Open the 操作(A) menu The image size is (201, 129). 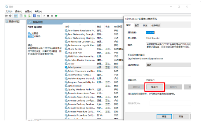(18, 11)
